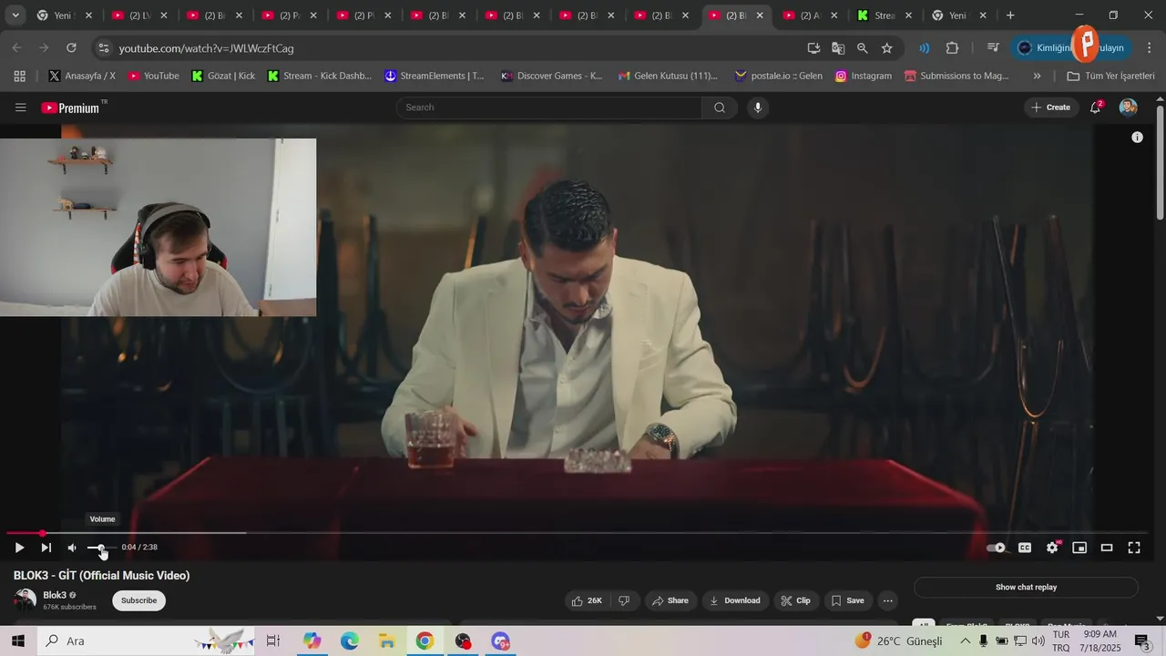The image size is (1166, 656).
Task: Open YouTube bookmark
Action: point(153,76)
